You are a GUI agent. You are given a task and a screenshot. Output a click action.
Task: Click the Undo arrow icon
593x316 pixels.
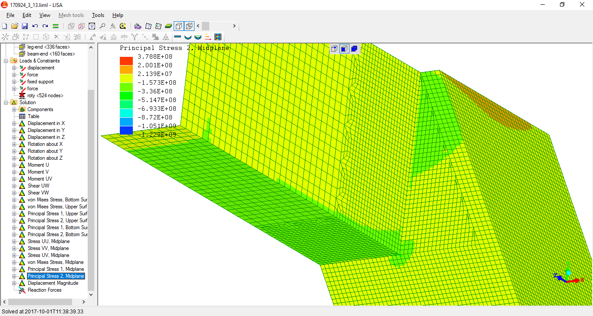click(35, 26)
